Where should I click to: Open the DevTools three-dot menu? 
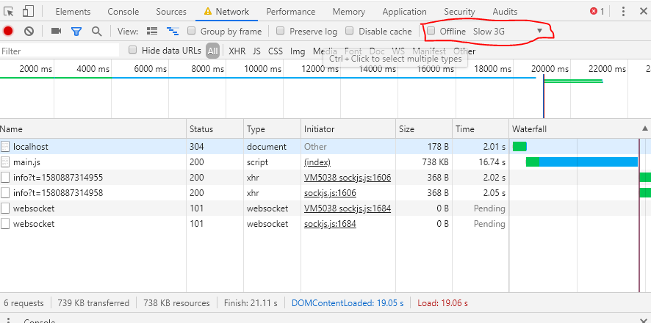pos(623,12)
